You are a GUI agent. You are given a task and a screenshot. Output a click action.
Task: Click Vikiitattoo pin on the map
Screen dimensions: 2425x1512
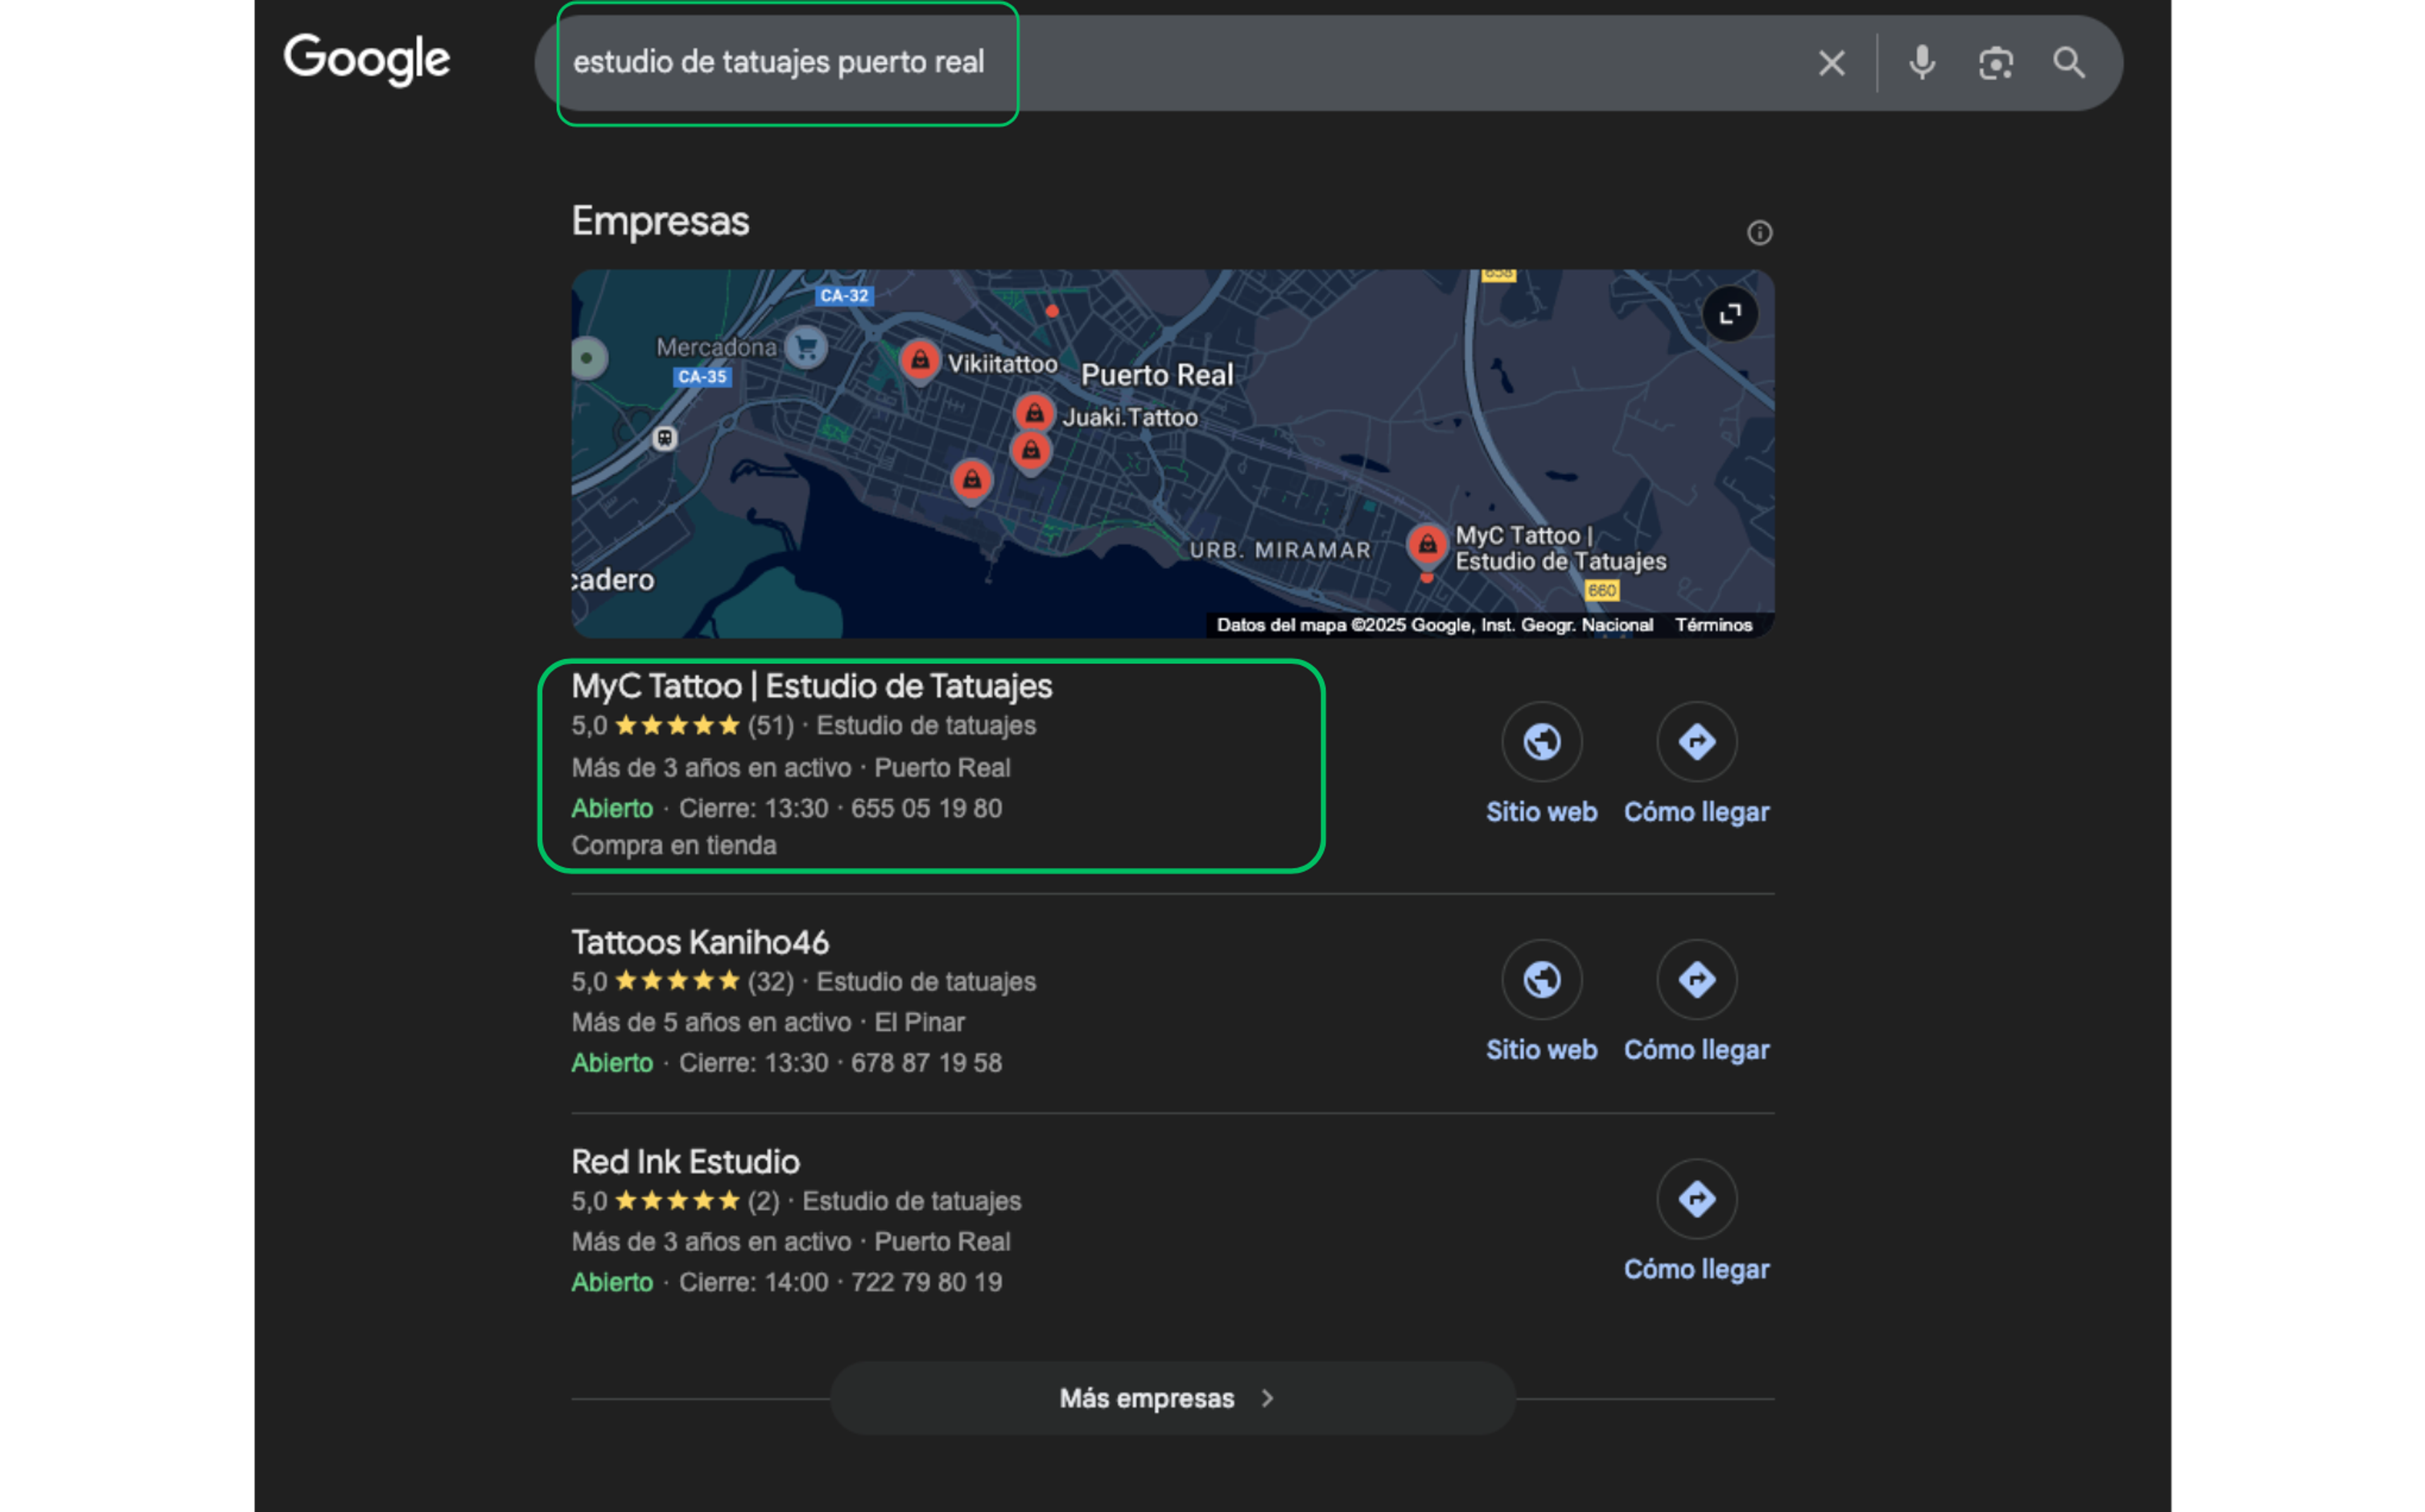click(x=919, y=361)
